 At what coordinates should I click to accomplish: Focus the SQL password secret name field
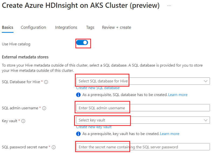tap(143, 147)
